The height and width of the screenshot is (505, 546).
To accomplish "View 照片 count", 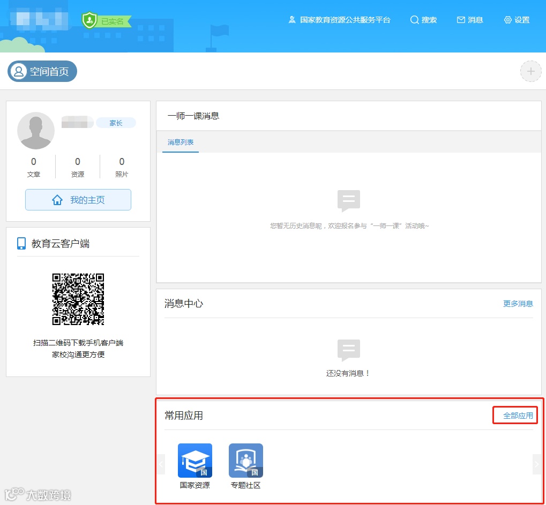I will pyautogui.click(x=122, y=167).
